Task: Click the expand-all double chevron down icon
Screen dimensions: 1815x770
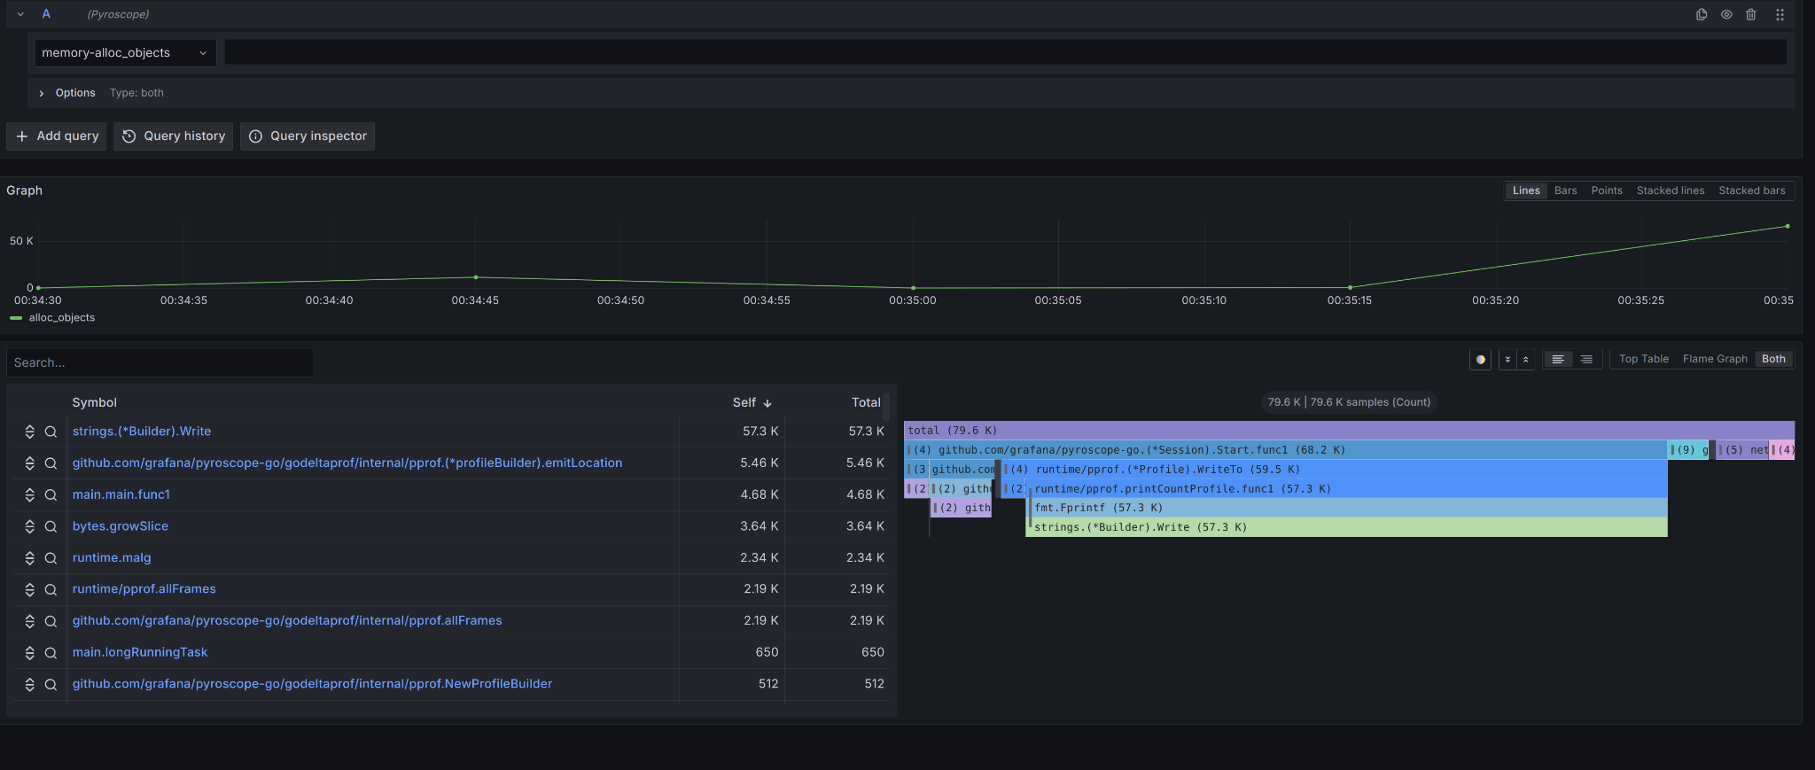Action: click(1507, 360)
